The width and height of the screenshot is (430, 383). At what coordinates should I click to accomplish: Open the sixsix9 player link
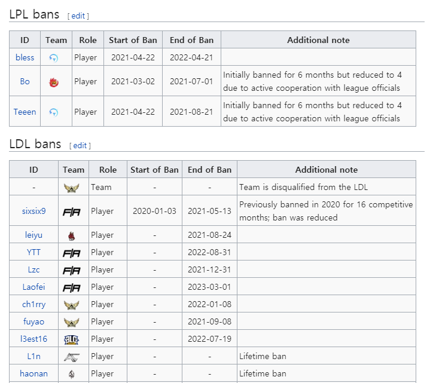coord(33,211)
